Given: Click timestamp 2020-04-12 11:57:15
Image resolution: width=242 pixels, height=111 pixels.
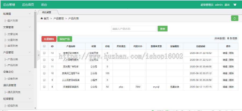Looking at the screenshot, I should point(201,87).
